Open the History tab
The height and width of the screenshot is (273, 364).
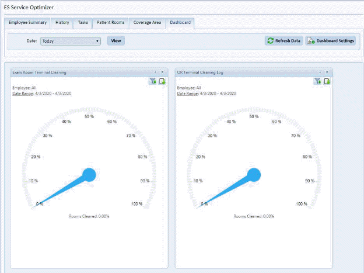pos(62,23)
